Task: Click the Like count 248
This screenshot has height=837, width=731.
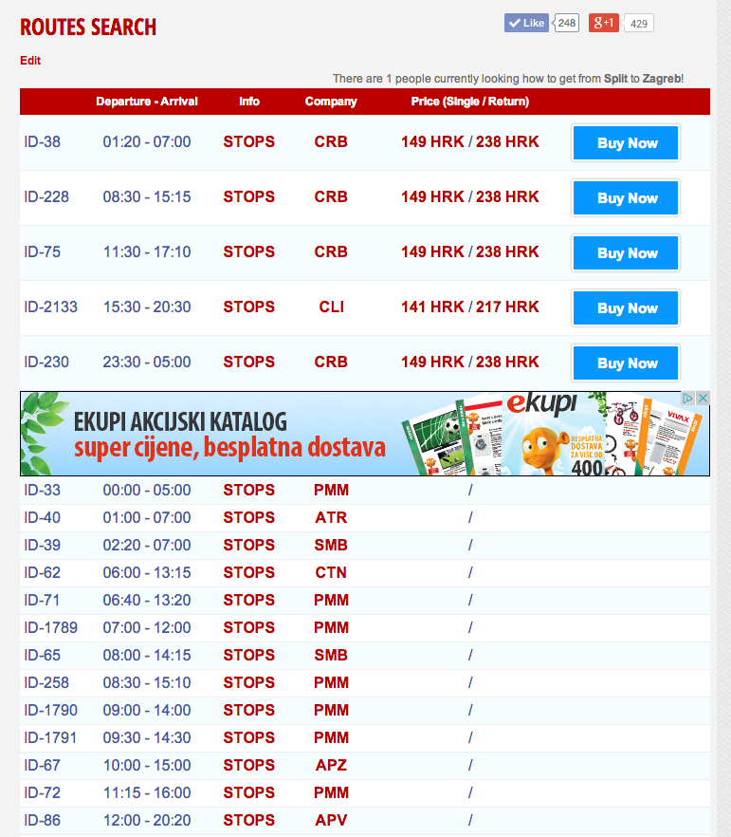Action: 566,23
